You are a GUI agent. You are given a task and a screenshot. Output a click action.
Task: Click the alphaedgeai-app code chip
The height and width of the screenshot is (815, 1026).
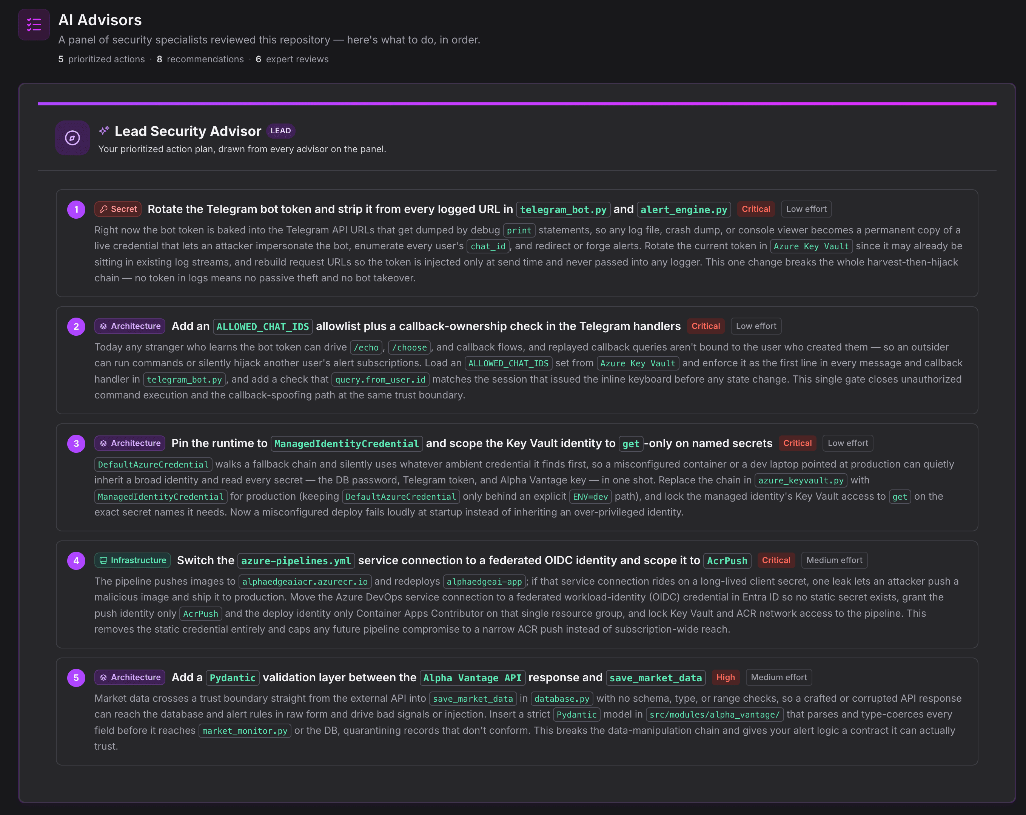(x=484, y=582)
